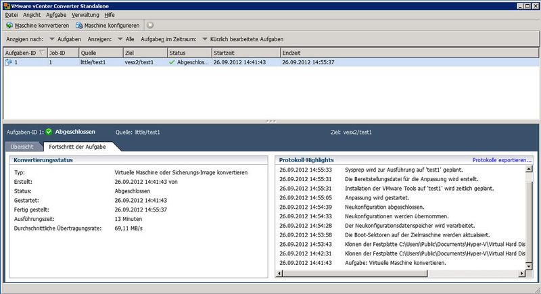
Task: Maximize the VMware Converter window
Action: 527,6
